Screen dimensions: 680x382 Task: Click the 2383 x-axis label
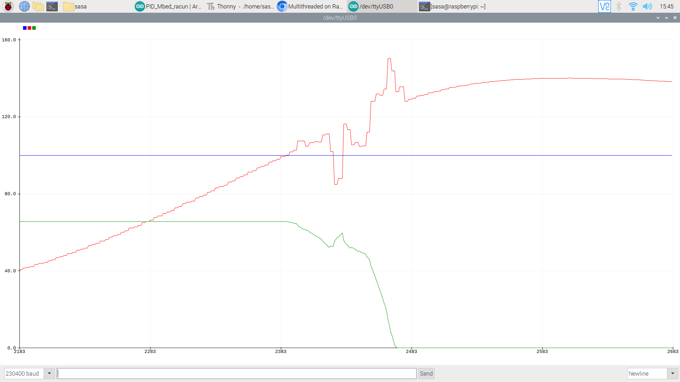(x=281, y=352)
